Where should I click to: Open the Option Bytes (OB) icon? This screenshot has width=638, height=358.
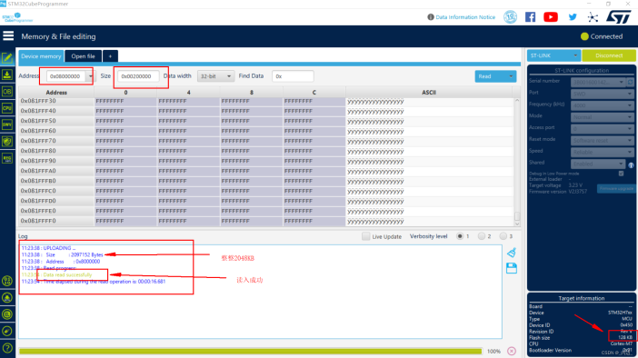7,92
